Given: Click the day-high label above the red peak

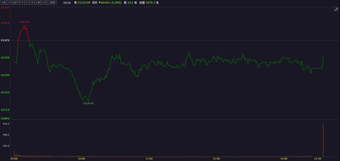Looking at the screenshot, I should point(24,22).
